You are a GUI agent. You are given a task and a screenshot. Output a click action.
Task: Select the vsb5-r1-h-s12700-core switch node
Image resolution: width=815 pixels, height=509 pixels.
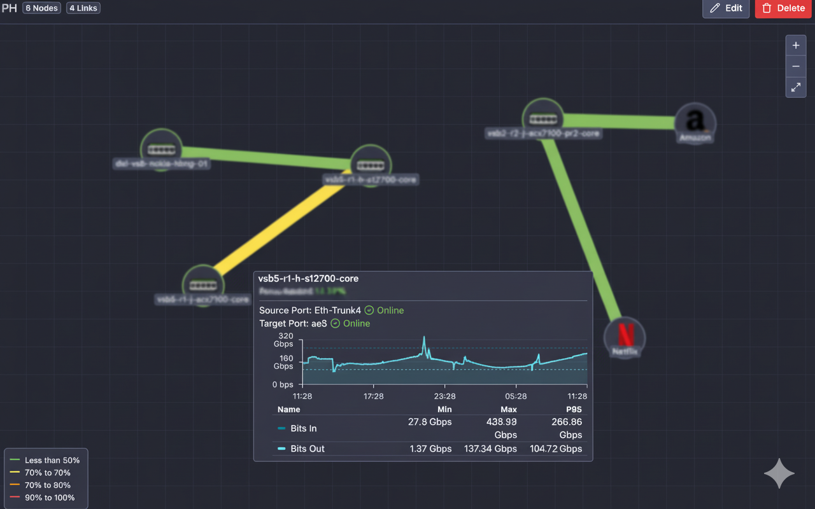tap(371, 165)
